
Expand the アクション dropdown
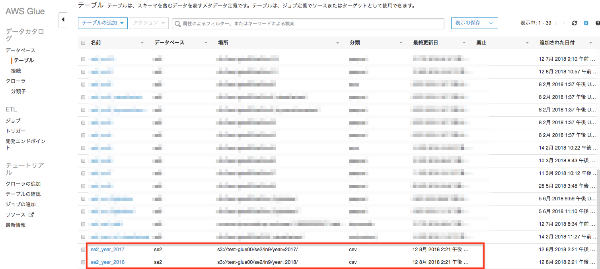pyautogui.click(x=148, y=23)
